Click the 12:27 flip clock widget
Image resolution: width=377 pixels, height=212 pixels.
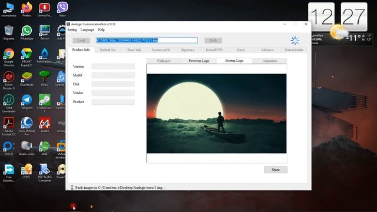pyautogui.click(x=338, y=17)
